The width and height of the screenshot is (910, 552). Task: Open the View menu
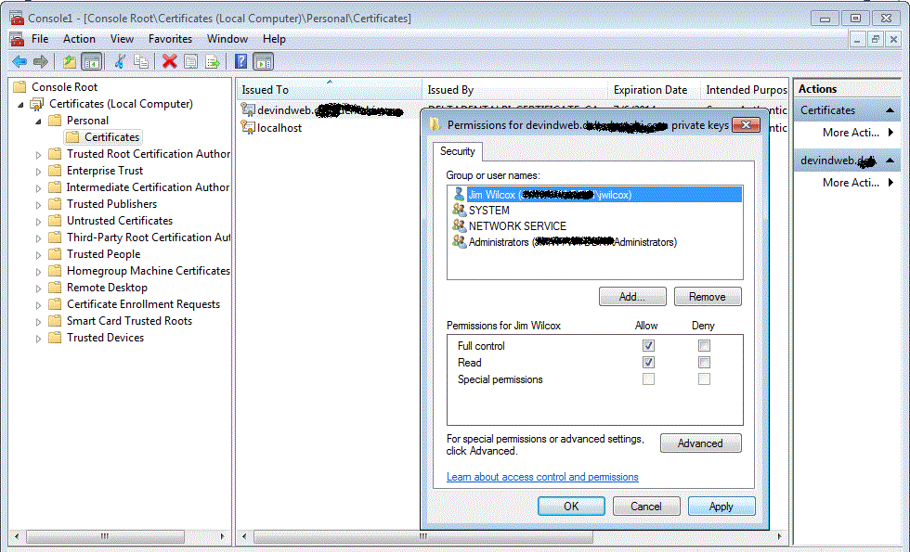point(122,39)
